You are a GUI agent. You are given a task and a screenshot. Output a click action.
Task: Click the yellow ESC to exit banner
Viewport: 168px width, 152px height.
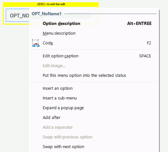click(x=51, y=4)
